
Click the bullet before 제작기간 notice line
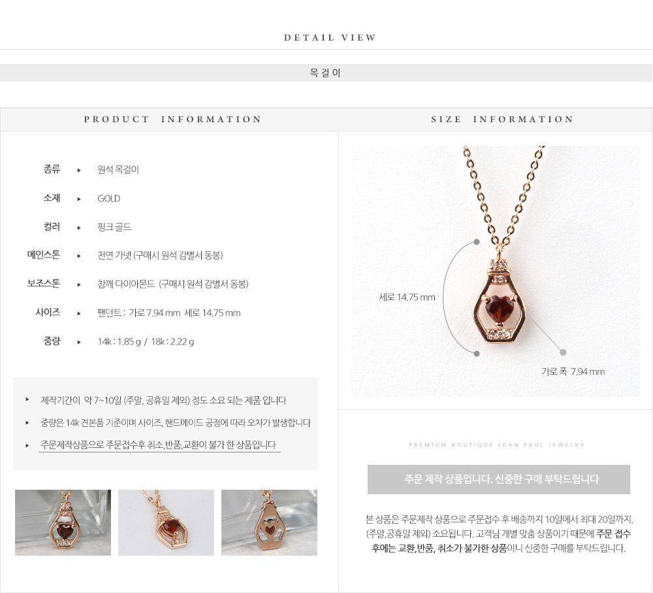tap(27, 399)
